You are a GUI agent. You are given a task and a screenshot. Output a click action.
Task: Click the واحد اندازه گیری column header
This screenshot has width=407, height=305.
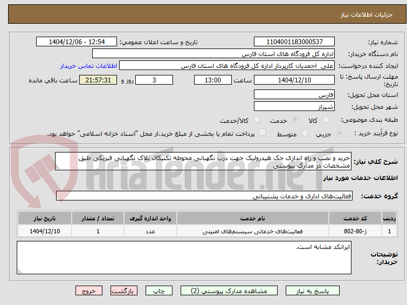coord(150,218)
